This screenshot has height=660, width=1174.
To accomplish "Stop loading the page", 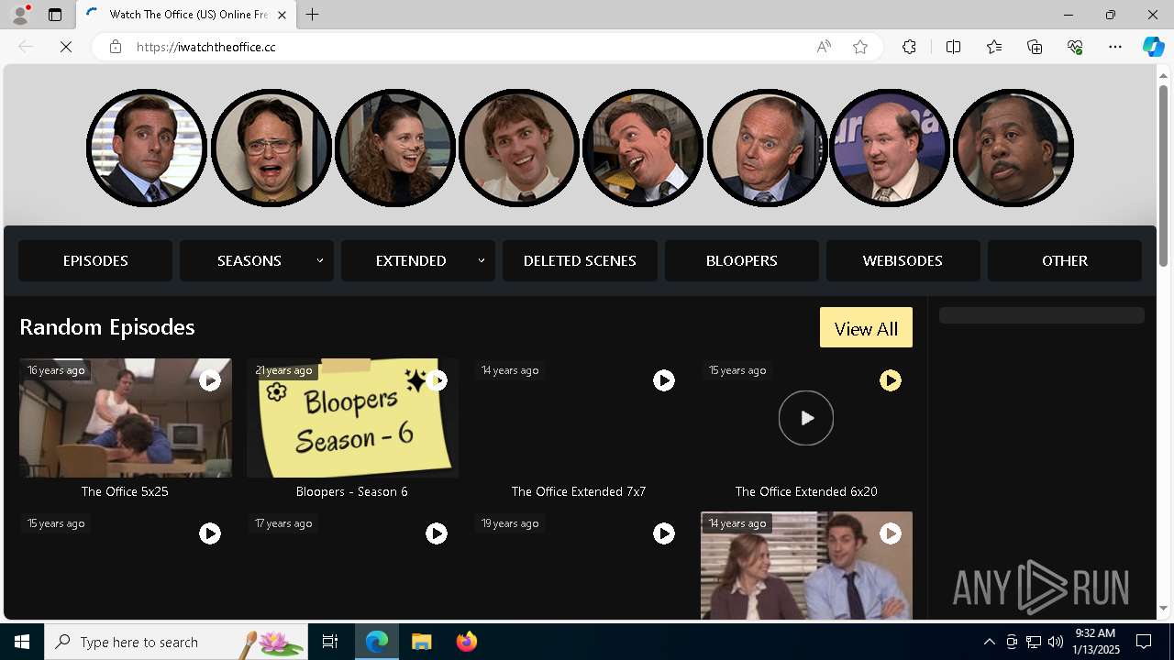I will [66, 47].
